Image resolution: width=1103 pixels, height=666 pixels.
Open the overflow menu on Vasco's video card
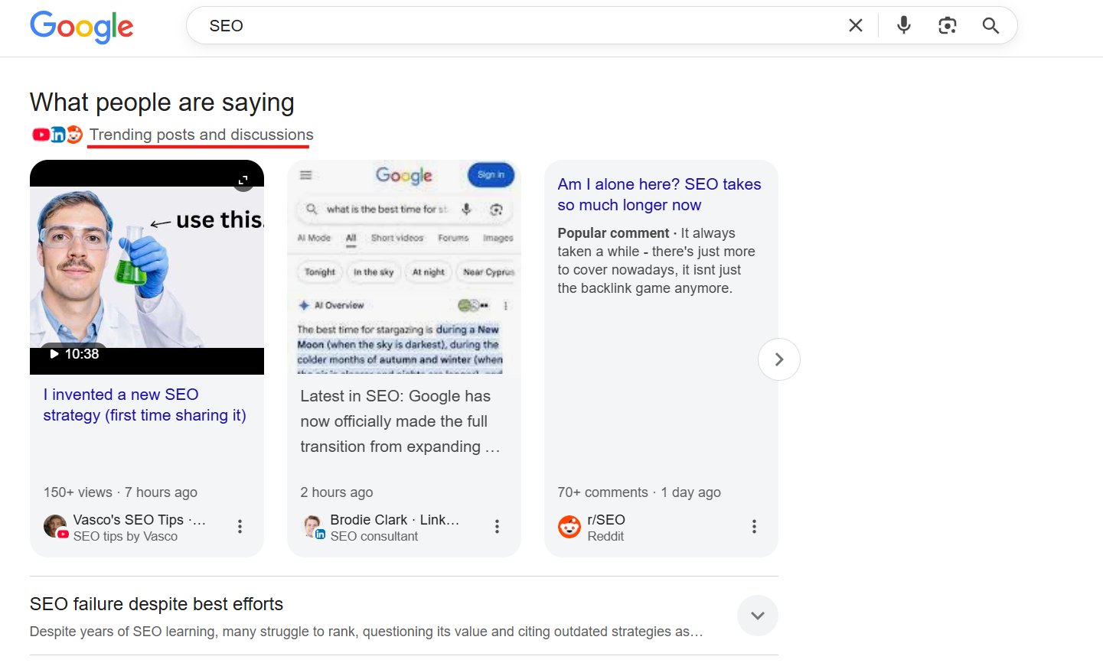point(240,526)
